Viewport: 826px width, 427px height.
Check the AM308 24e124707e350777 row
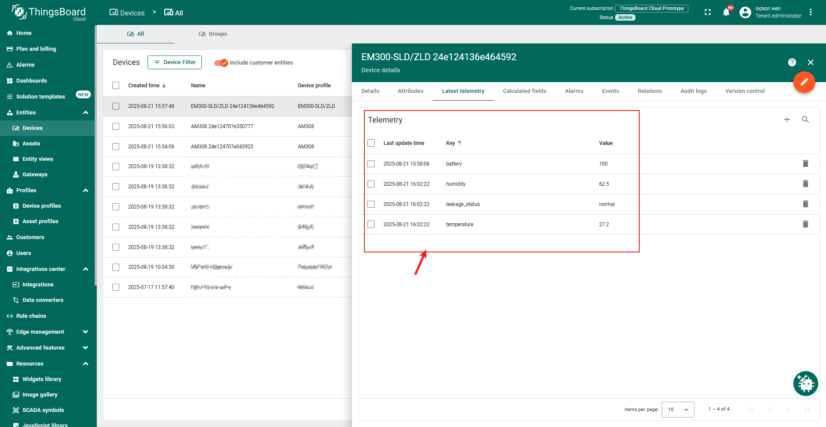116,126
